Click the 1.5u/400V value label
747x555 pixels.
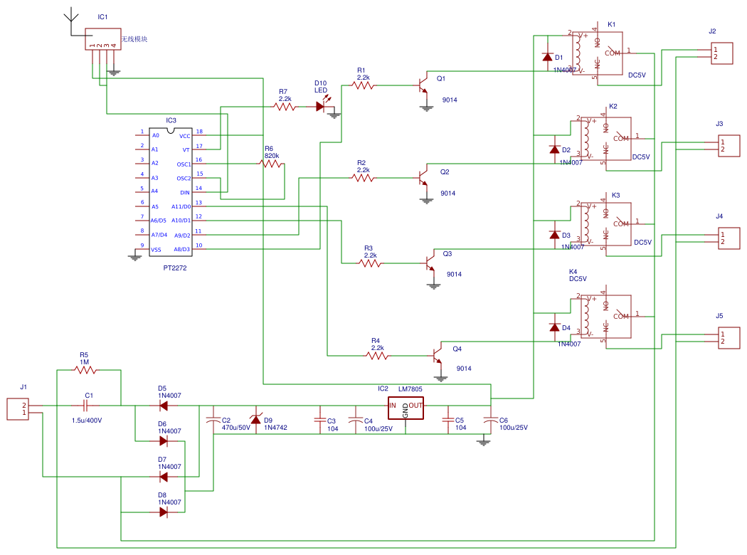(87, 421)
